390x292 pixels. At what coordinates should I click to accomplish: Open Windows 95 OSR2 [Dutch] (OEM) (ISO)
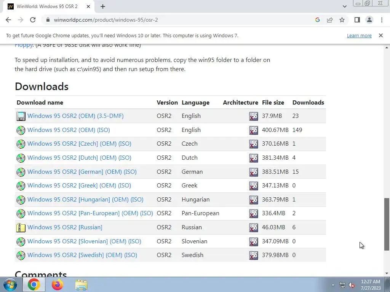(x=79, y=158)
